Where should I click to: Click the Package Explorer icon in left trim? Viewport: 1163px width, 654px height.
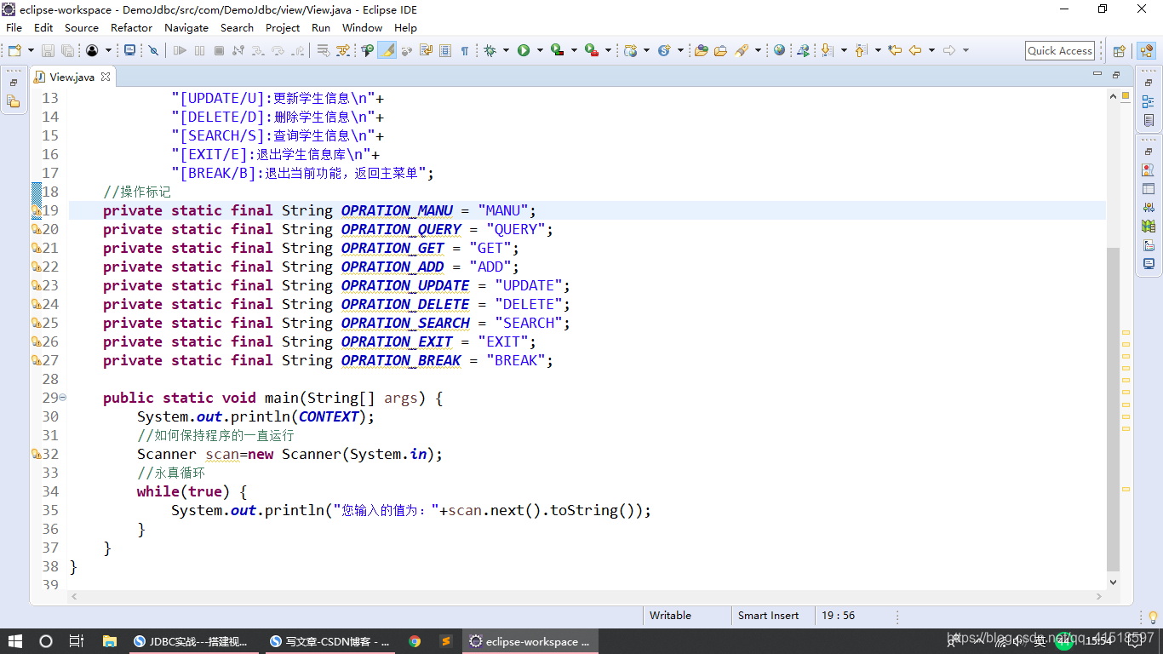coord(13,101)
